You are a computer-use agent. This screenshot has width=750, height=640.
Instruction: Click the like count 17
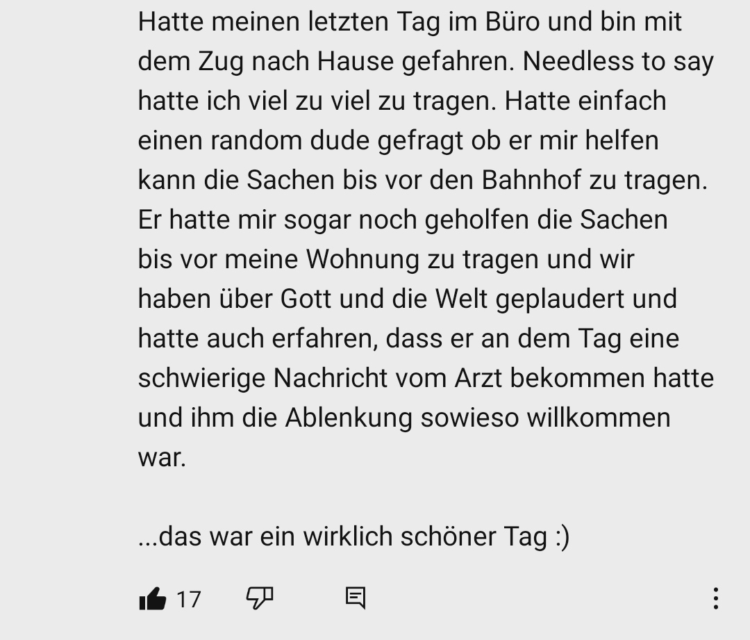coord(188,599)
